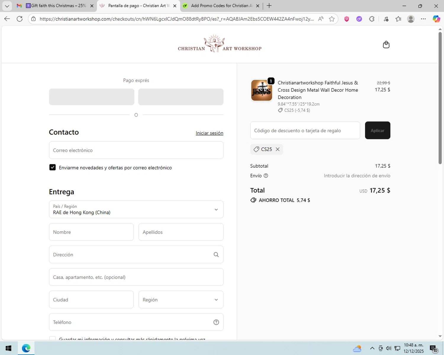
Task: Open Edge settings and more menu
Action: click(x=423, y=19)
